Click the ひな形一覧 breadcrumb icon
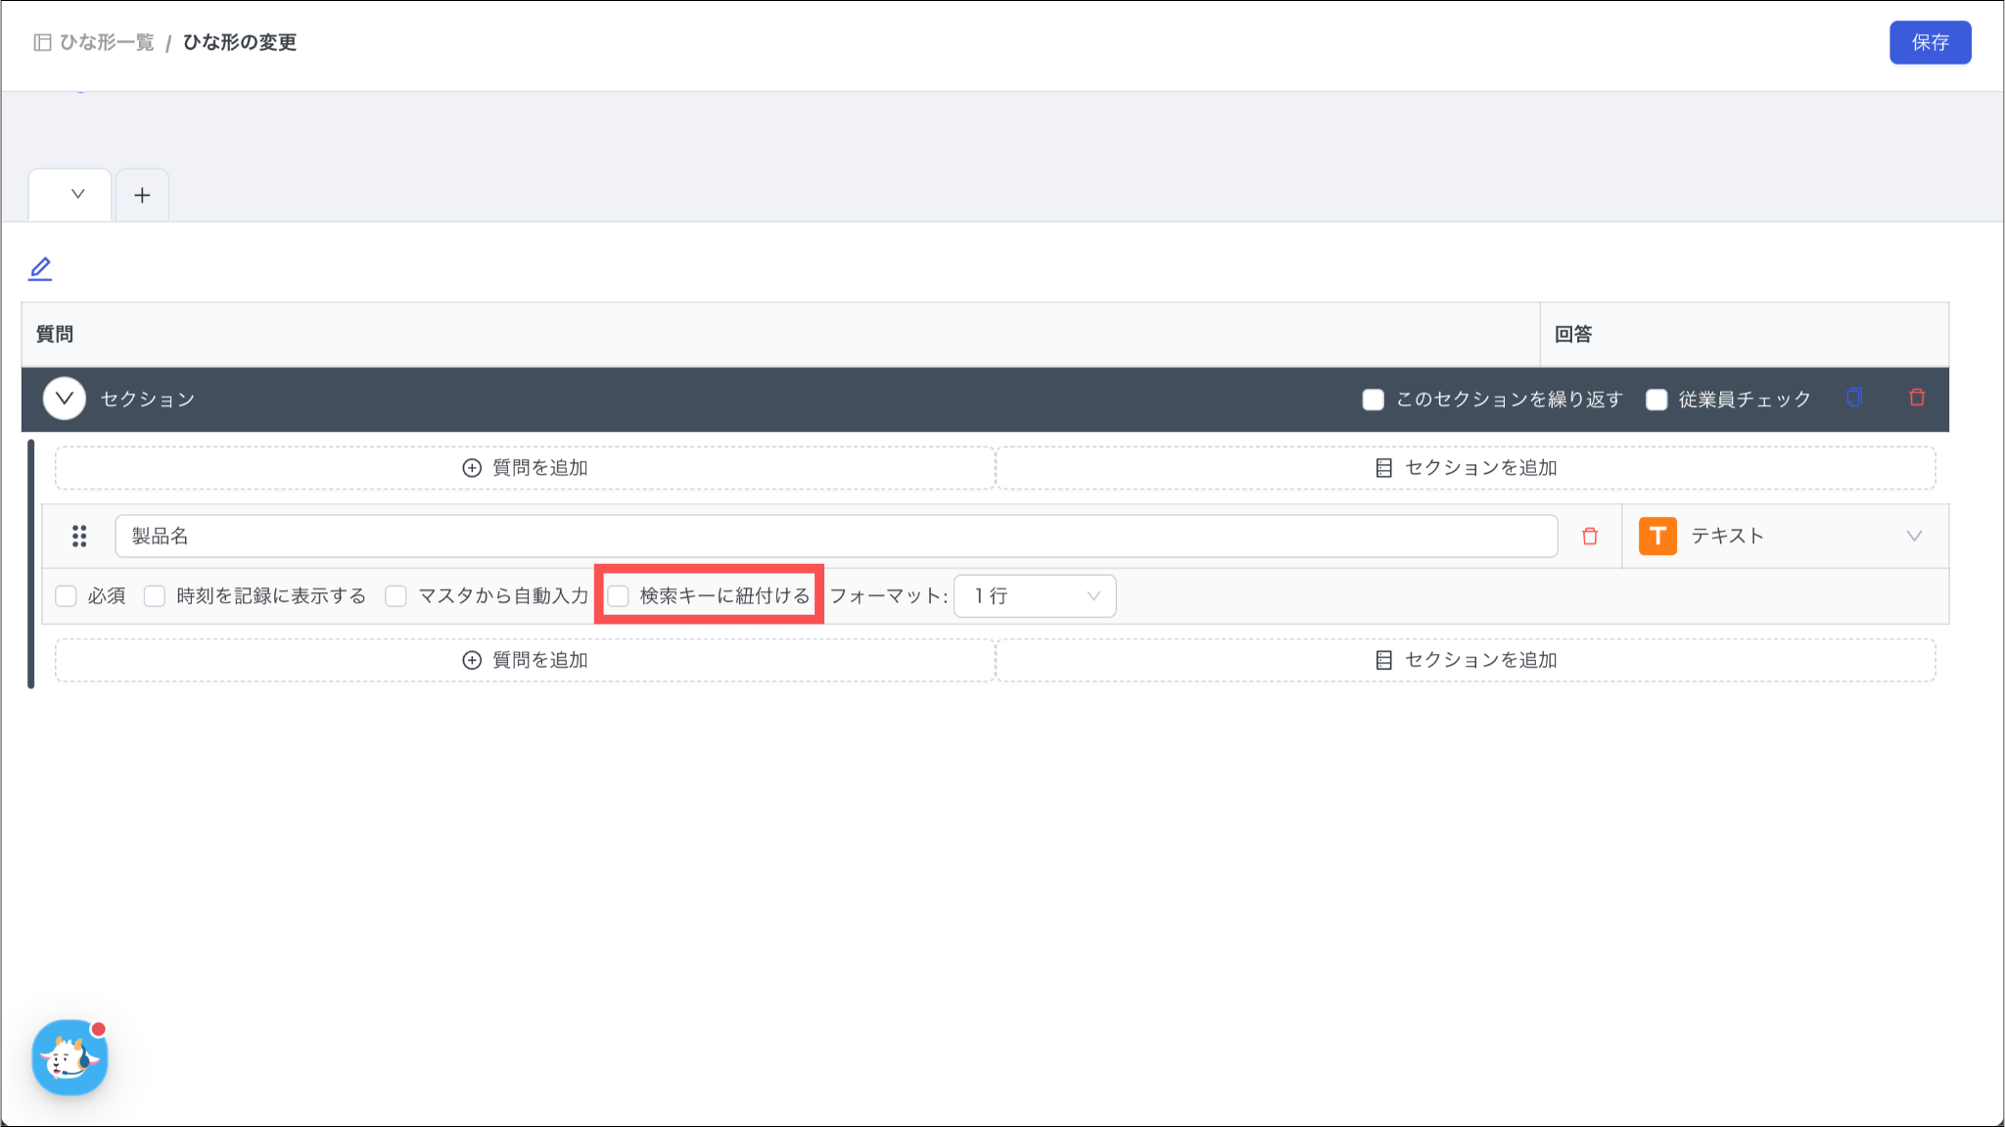The height and width of the screenshot is (1127, 2005). (42, 42)
